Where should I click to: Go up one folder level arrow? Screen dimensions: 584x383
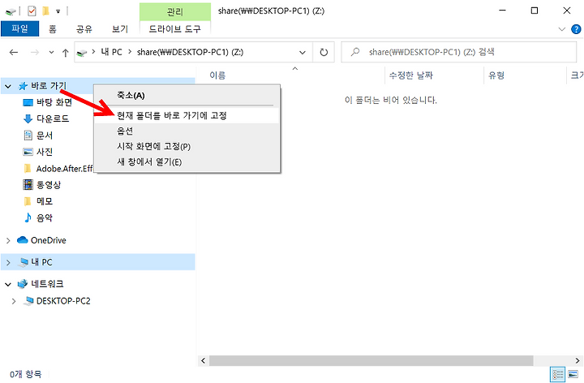(x=66, y=53)
